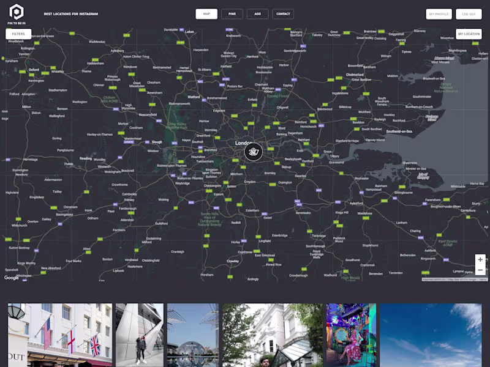Image resolution: width=490 pixels, height=367 pixels.
Task: Click the map data attribution link
Action: pos(462,280)
